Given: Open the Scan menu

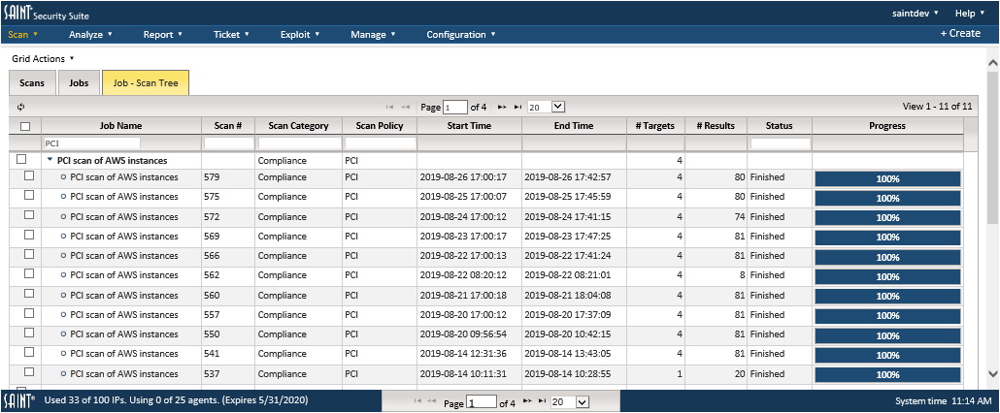Looking at the screenshot, I should 23,34.
